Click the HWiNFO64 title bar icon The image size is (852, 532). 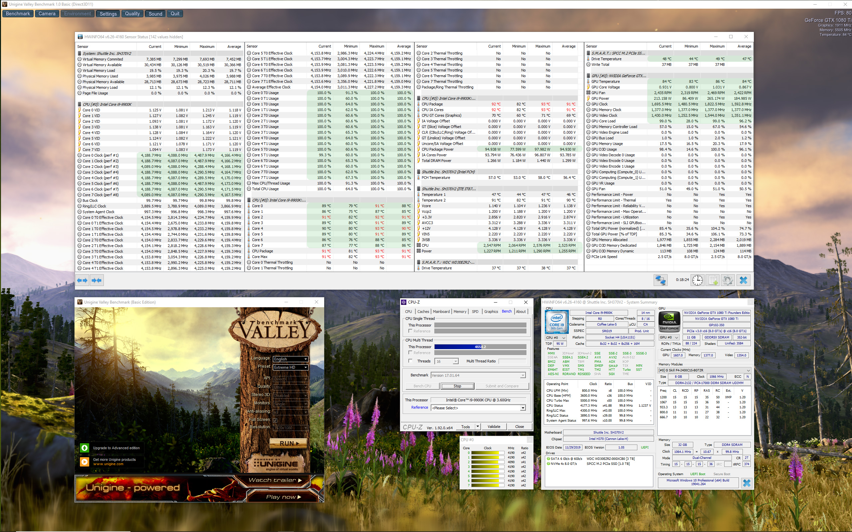(x=80, y=37)
